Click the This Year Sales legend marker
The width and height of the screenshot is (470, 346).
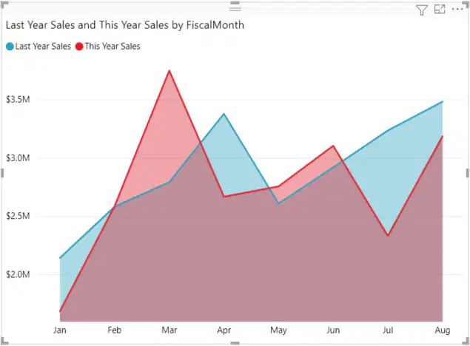coord(79,47)
